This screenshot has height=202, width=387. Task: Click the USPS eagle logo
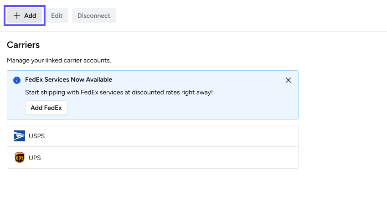pyautogui.click(x=20, y=136)
